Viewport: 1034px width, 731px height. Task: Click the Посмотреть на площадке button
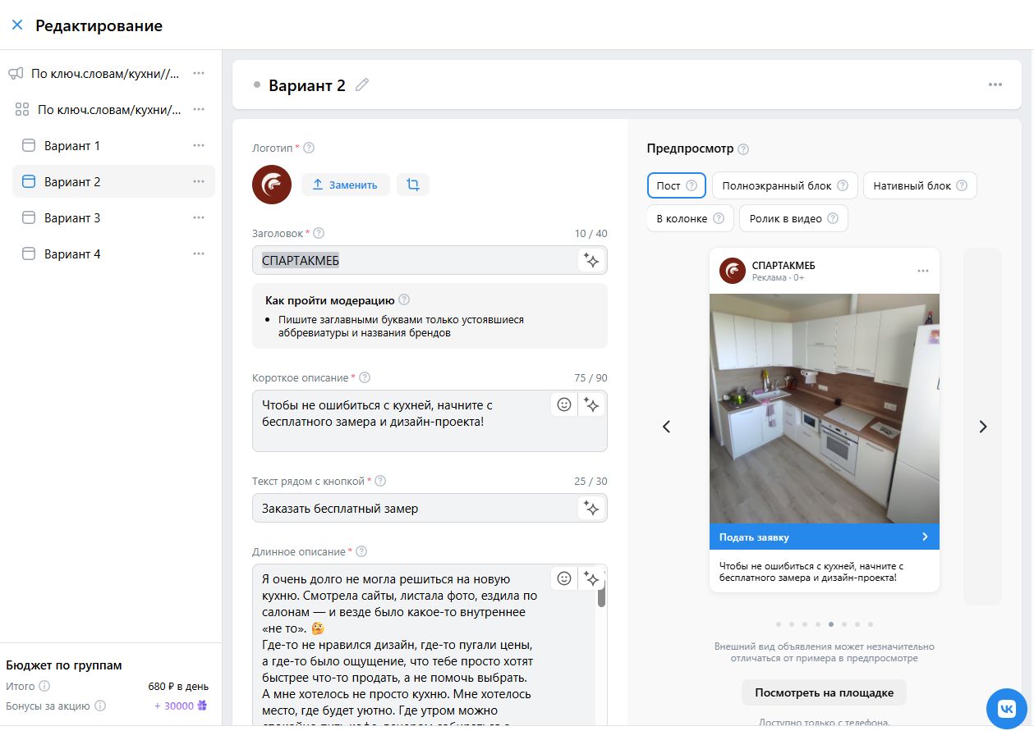824,692
